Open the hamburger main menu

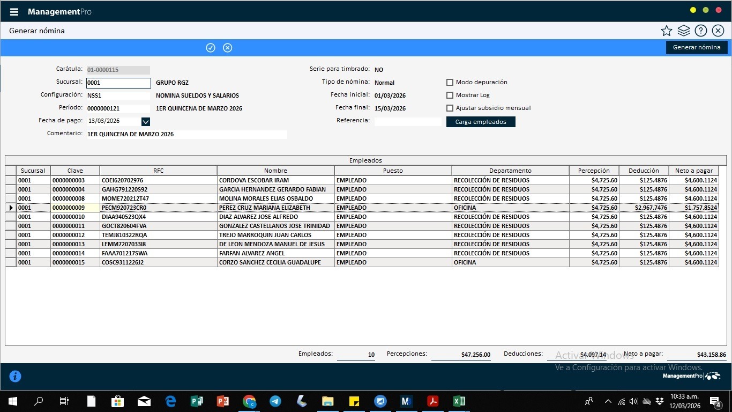click(x=14, y=12)
